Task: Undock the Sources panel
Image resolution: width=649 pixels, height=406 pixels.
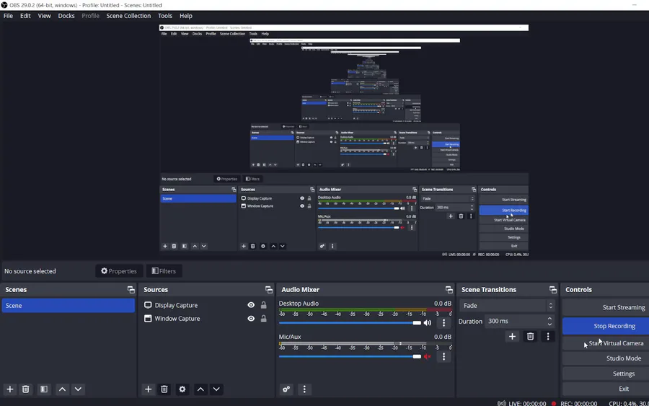Action: click(269, 290)
